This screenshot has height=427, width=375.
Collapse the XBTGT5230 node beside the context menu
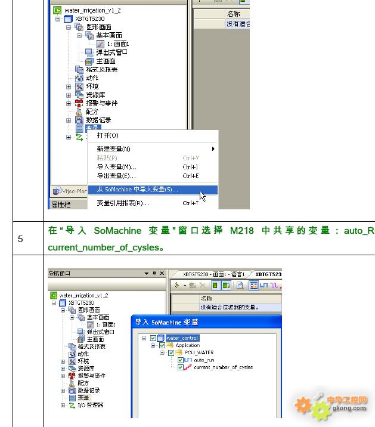pos(58,19)
